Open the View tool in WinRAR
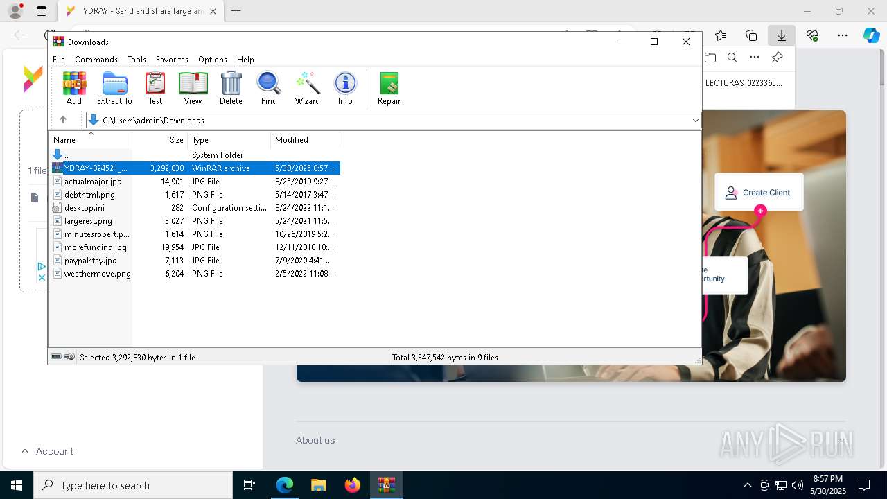887x499 pixels. click(x=193, y=88)
